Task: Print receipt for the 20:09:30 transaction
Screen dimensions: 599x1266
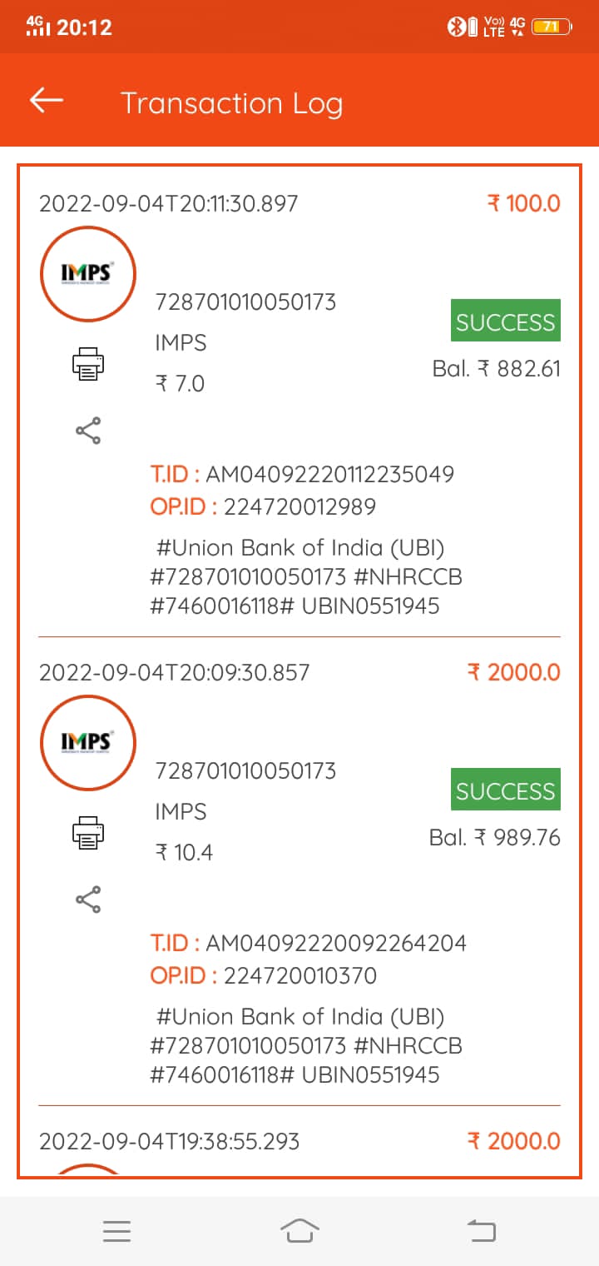Action: [x=87, y=833]
